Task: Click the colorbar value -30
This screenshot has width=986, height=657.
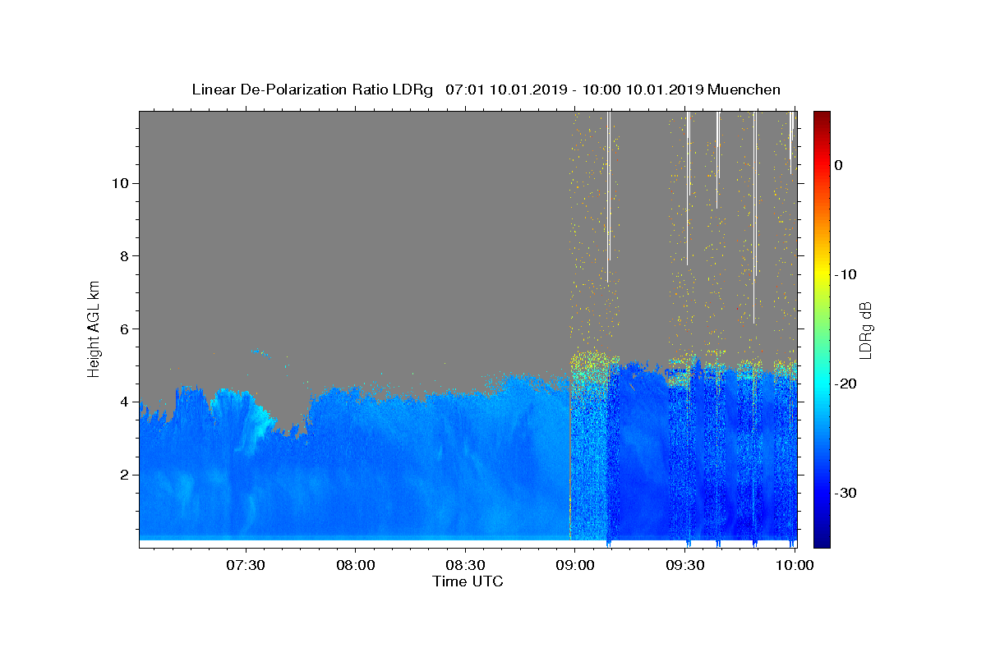Action: click(x=846, y=493)
